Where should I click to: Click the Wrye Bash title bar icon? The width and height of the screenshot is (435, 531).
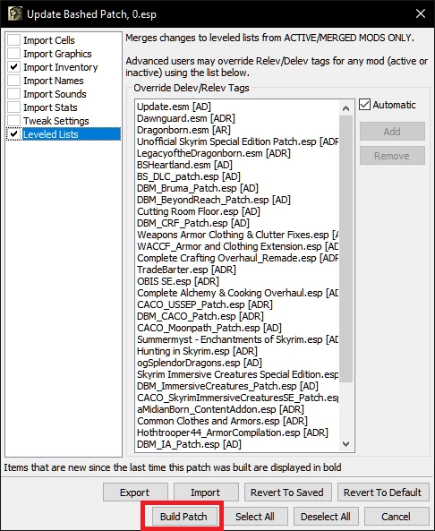coord(15,14)
